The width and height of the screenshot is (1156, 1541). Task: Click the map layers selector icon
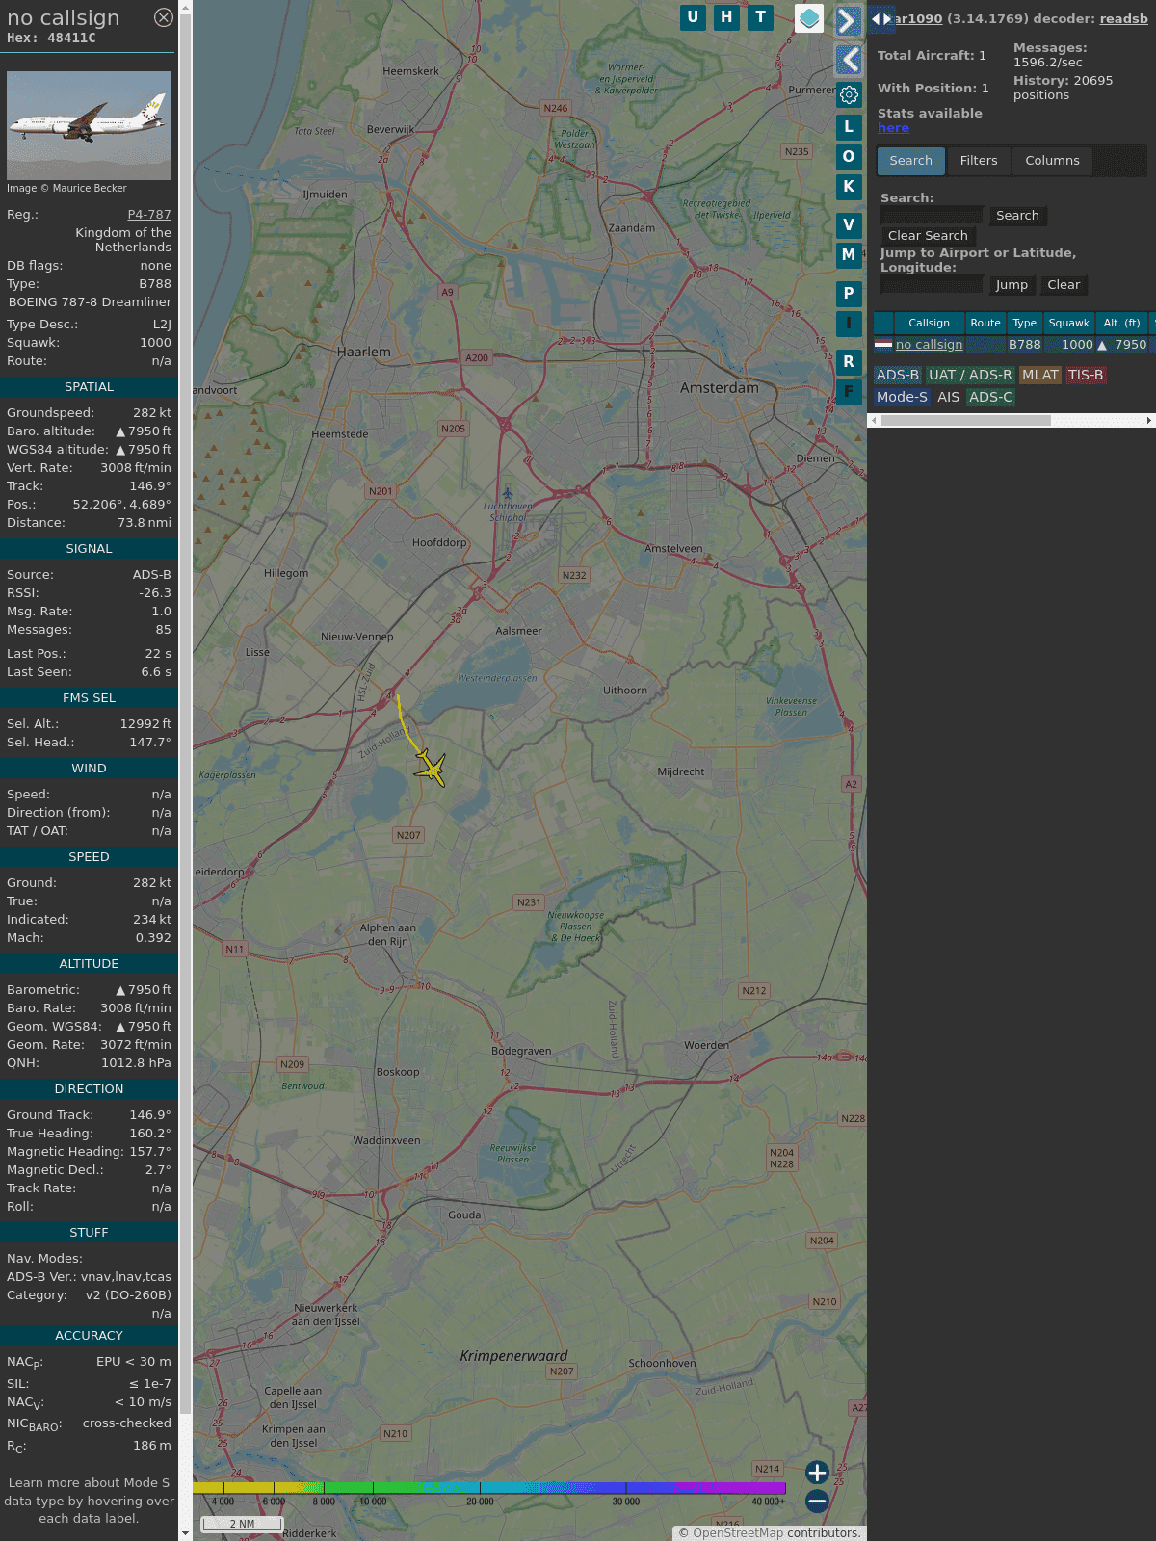[809, 18]
